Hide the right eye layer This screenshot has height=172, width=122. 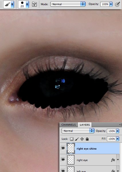pyautogui.click(x=63, y=159)
